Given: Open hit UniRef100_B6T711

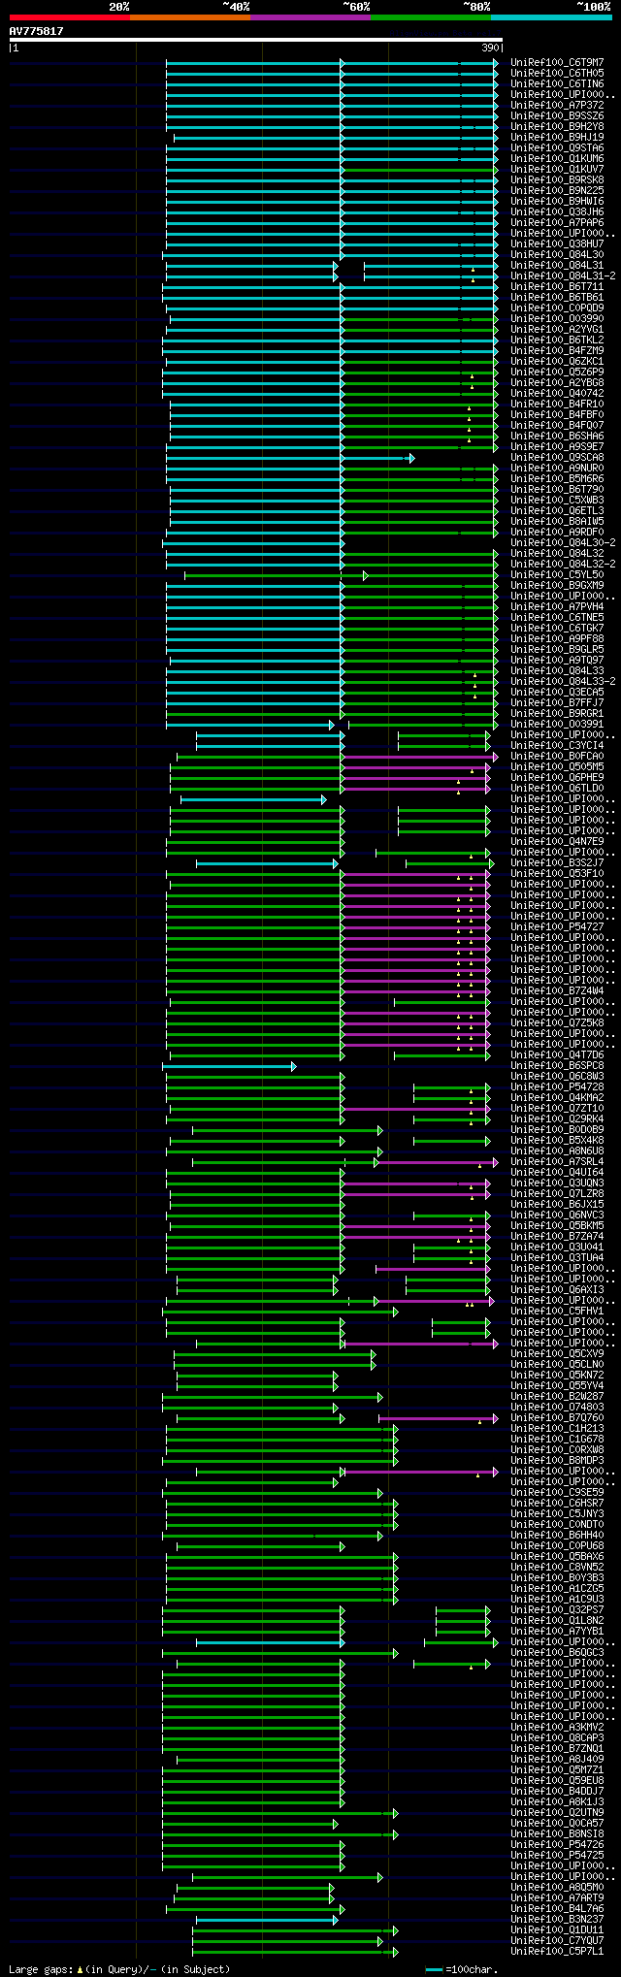Looking at the screenshot, I should (x=557, y=286).
